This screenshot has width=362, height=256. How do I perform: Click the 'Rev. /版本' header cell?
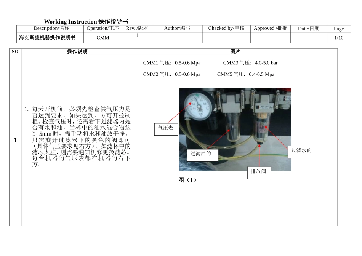(137, 29)
